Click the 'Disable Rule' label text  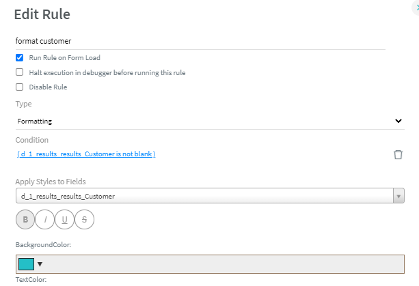click(x=48, y=87)
